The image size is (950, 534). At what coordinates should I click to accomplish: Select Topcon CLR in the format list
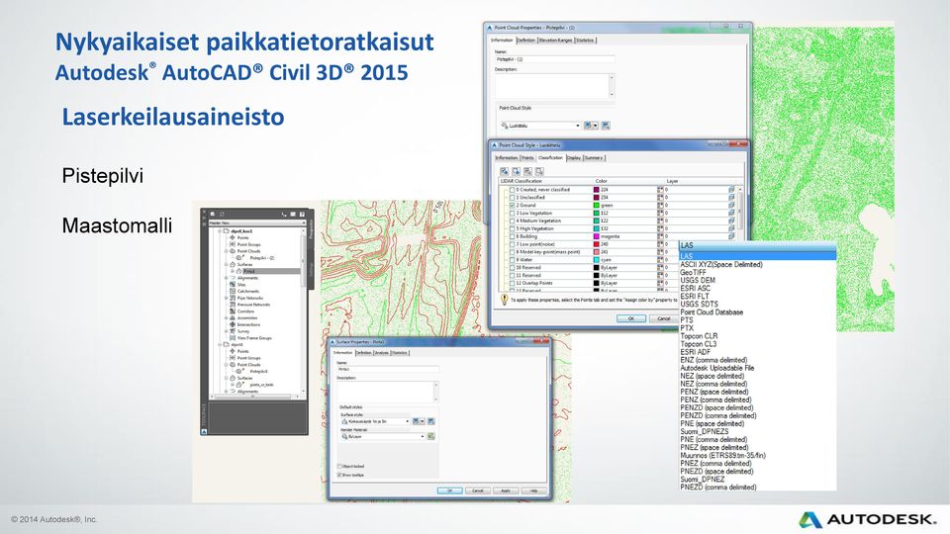(699, 336)
